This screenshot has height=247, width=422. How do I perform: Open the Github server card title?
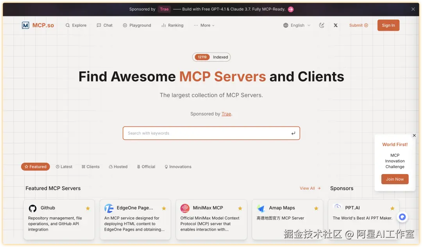pyautogui.click(x=48, y=208)
